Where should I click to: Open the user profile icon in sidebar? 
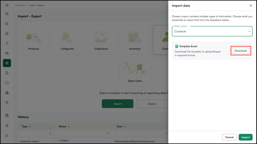click(x=7, y=44)
